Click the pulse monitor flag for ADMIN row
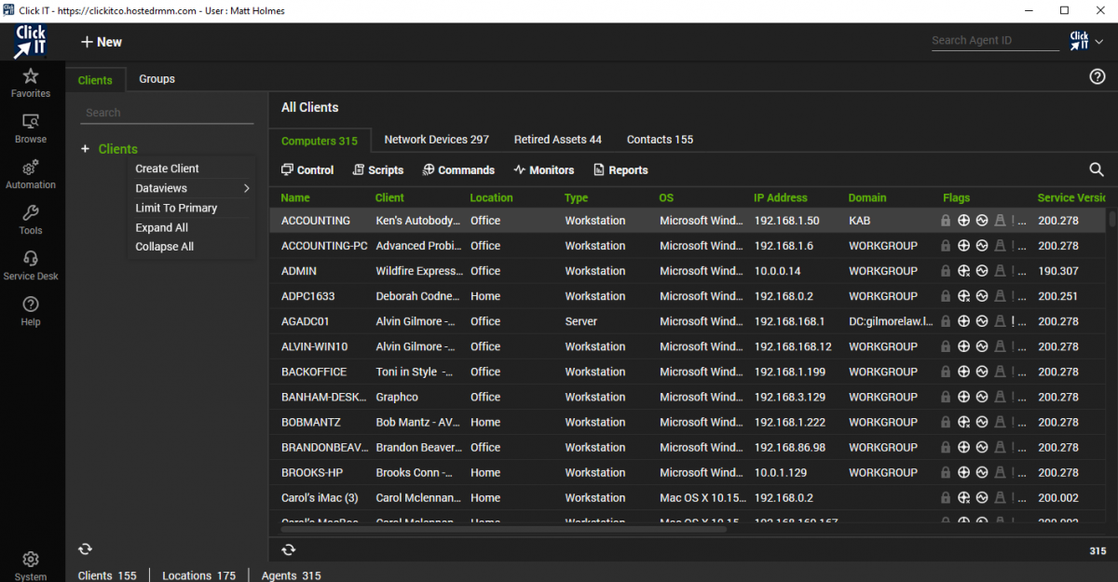Image resolution: width=1118 pixels, height=582 pixels. click(x=982, y=271)
